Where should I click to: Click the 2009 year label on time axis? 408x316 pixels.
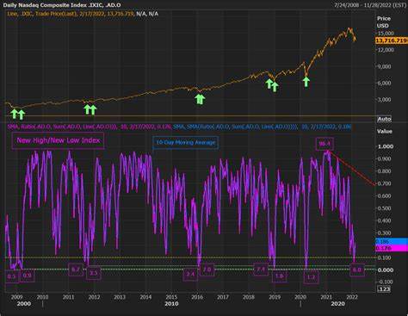[x=16, y=297]
